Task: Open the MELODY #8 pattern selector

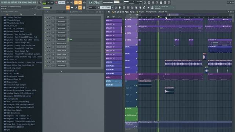Action: tap(106, 7)
